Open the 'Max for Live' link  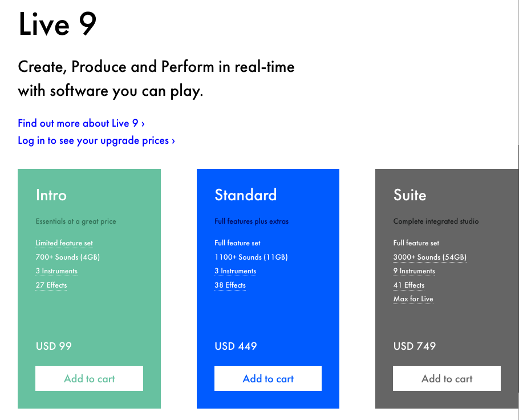(x=413, y=299)
